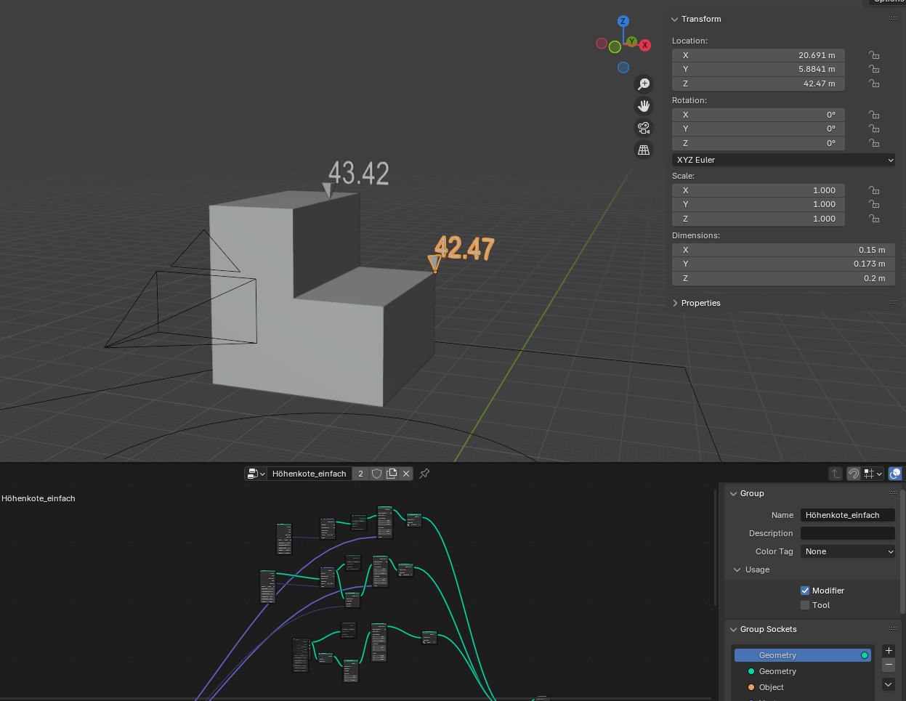Lock the Location Z value

click(874, 84)
